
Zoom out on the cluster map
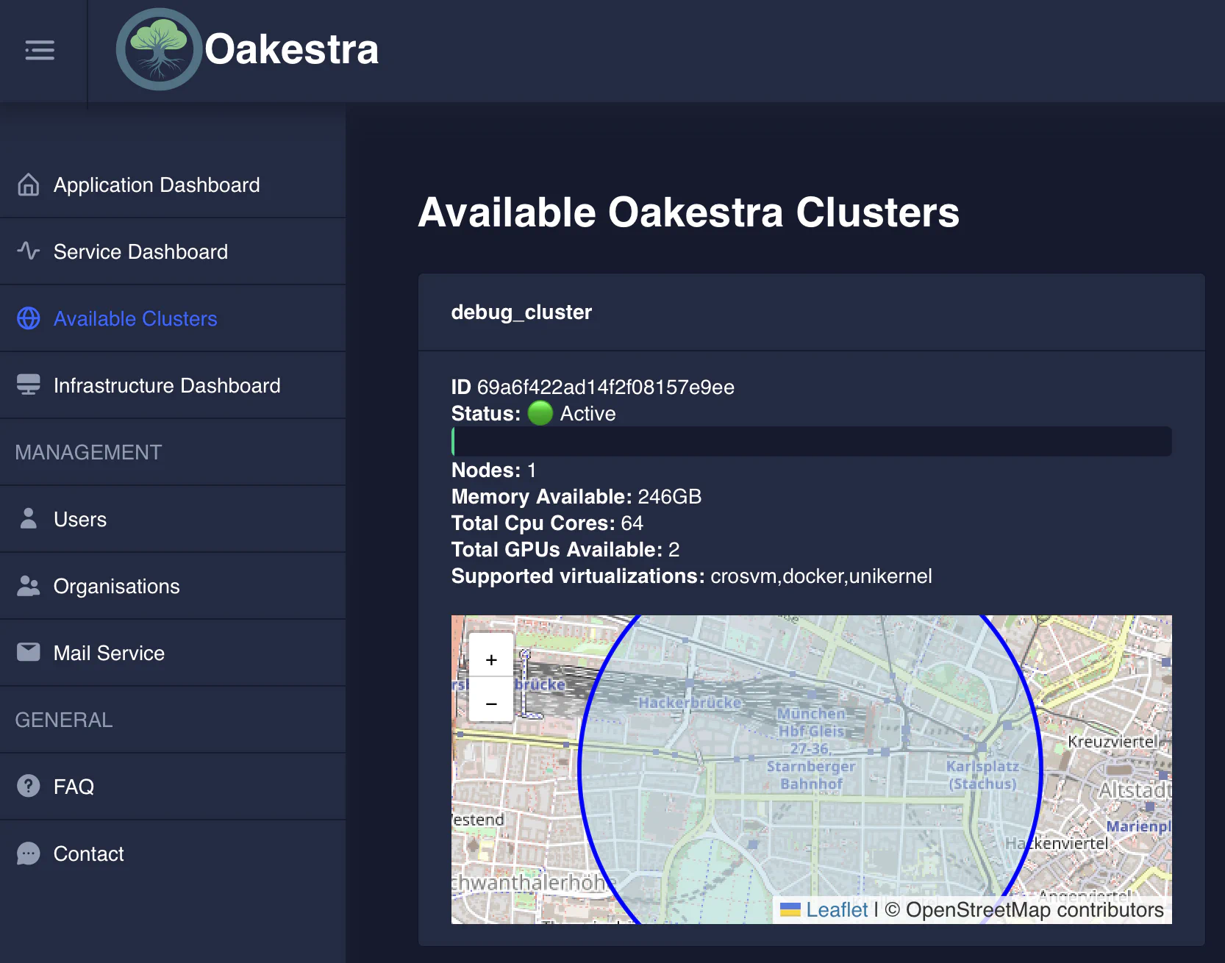[x=491, y=704]
